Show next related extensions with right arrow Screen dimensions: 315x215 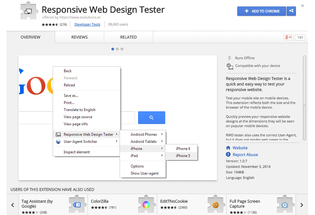coord(302,205)
